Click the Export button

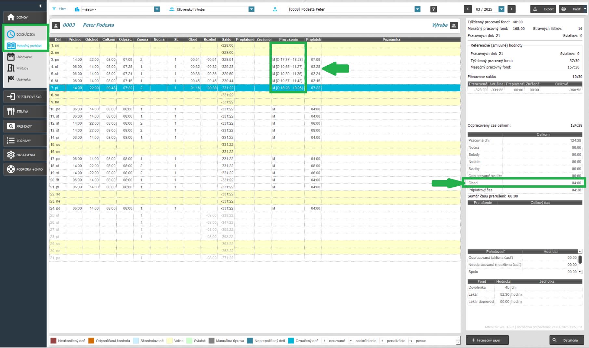[x=543, y=9]
